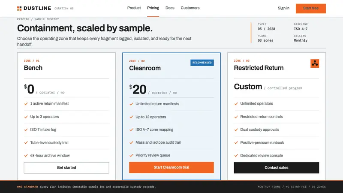The height and width of the screenshot is (193, 343).
Task: Contact sales for Restricted Return
Action: click(x=276, y=168)
